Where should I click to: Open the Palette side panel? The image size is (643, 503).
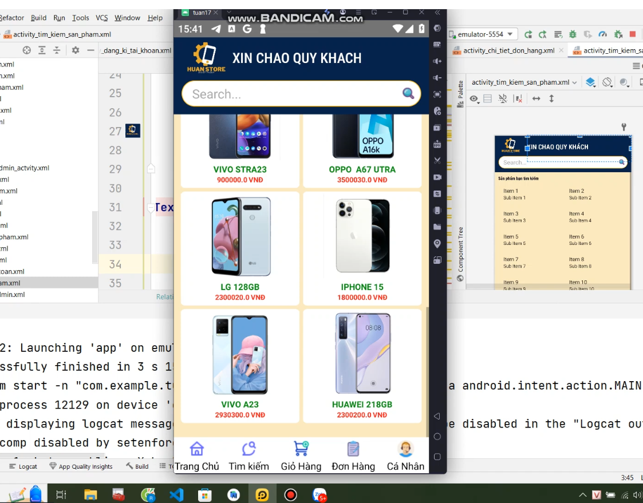(x=460, y=94)
